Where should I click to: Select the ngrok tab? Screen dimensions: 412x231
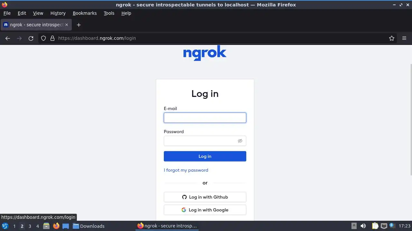[x=36, y=25]
